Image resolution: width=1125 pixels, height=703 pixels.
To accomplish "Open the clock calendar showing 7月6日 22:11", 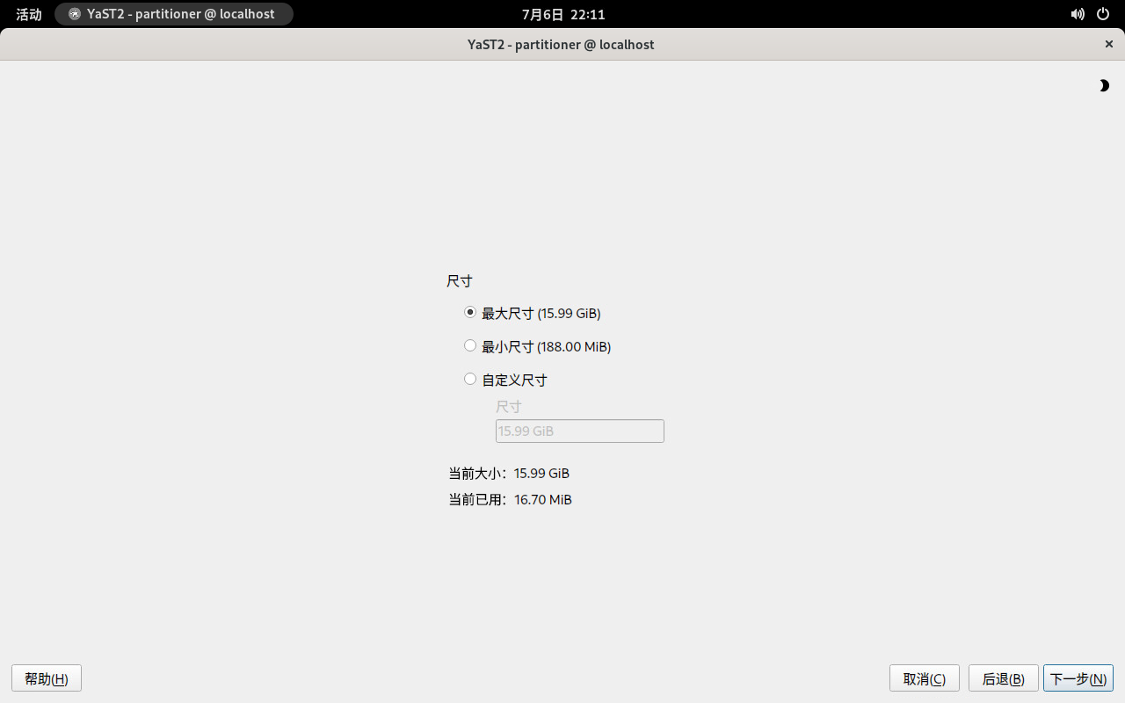I will pos(562,14).
